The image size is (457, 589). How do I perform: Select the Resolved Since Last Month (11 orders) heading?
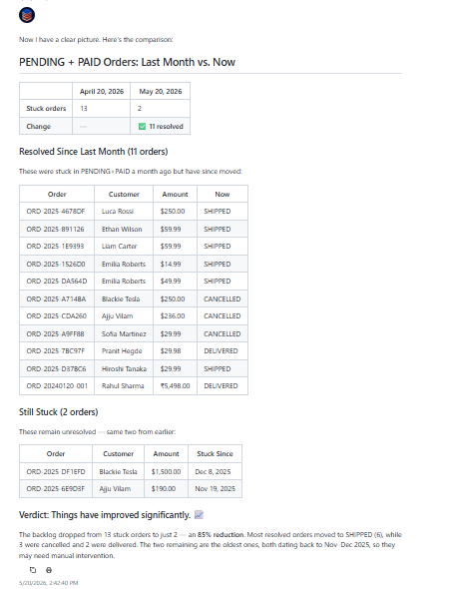point(93,152)
